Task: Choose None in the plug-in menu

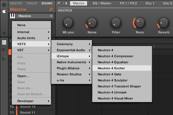Action: point(31,25)
